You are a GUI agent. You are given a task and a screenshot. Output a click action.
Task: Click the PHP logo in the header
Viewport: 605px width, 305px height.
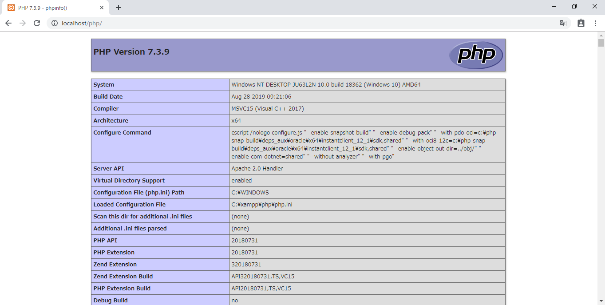tap(475, 55)
